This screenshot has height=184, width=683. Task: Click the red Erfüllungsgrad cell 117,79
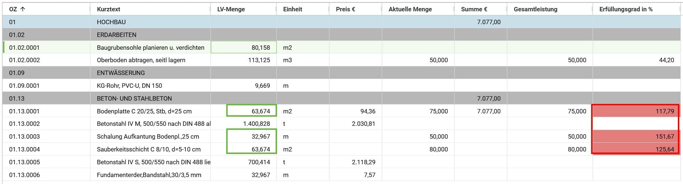(635, 111)
